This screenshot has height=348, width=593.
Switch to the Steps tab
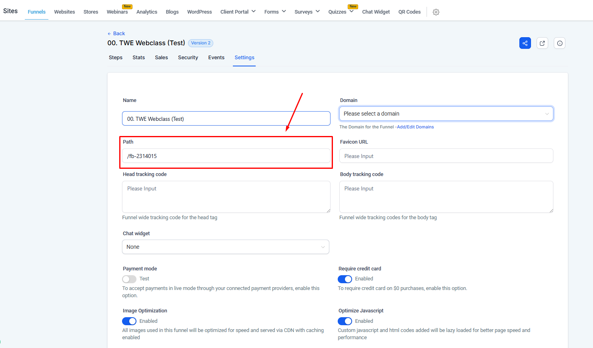116,58
